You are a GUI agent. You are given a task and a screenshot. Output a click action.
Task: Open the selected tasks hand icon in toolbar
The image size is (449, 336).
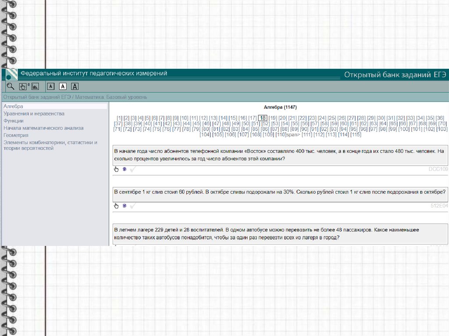[x=23, y=86]
